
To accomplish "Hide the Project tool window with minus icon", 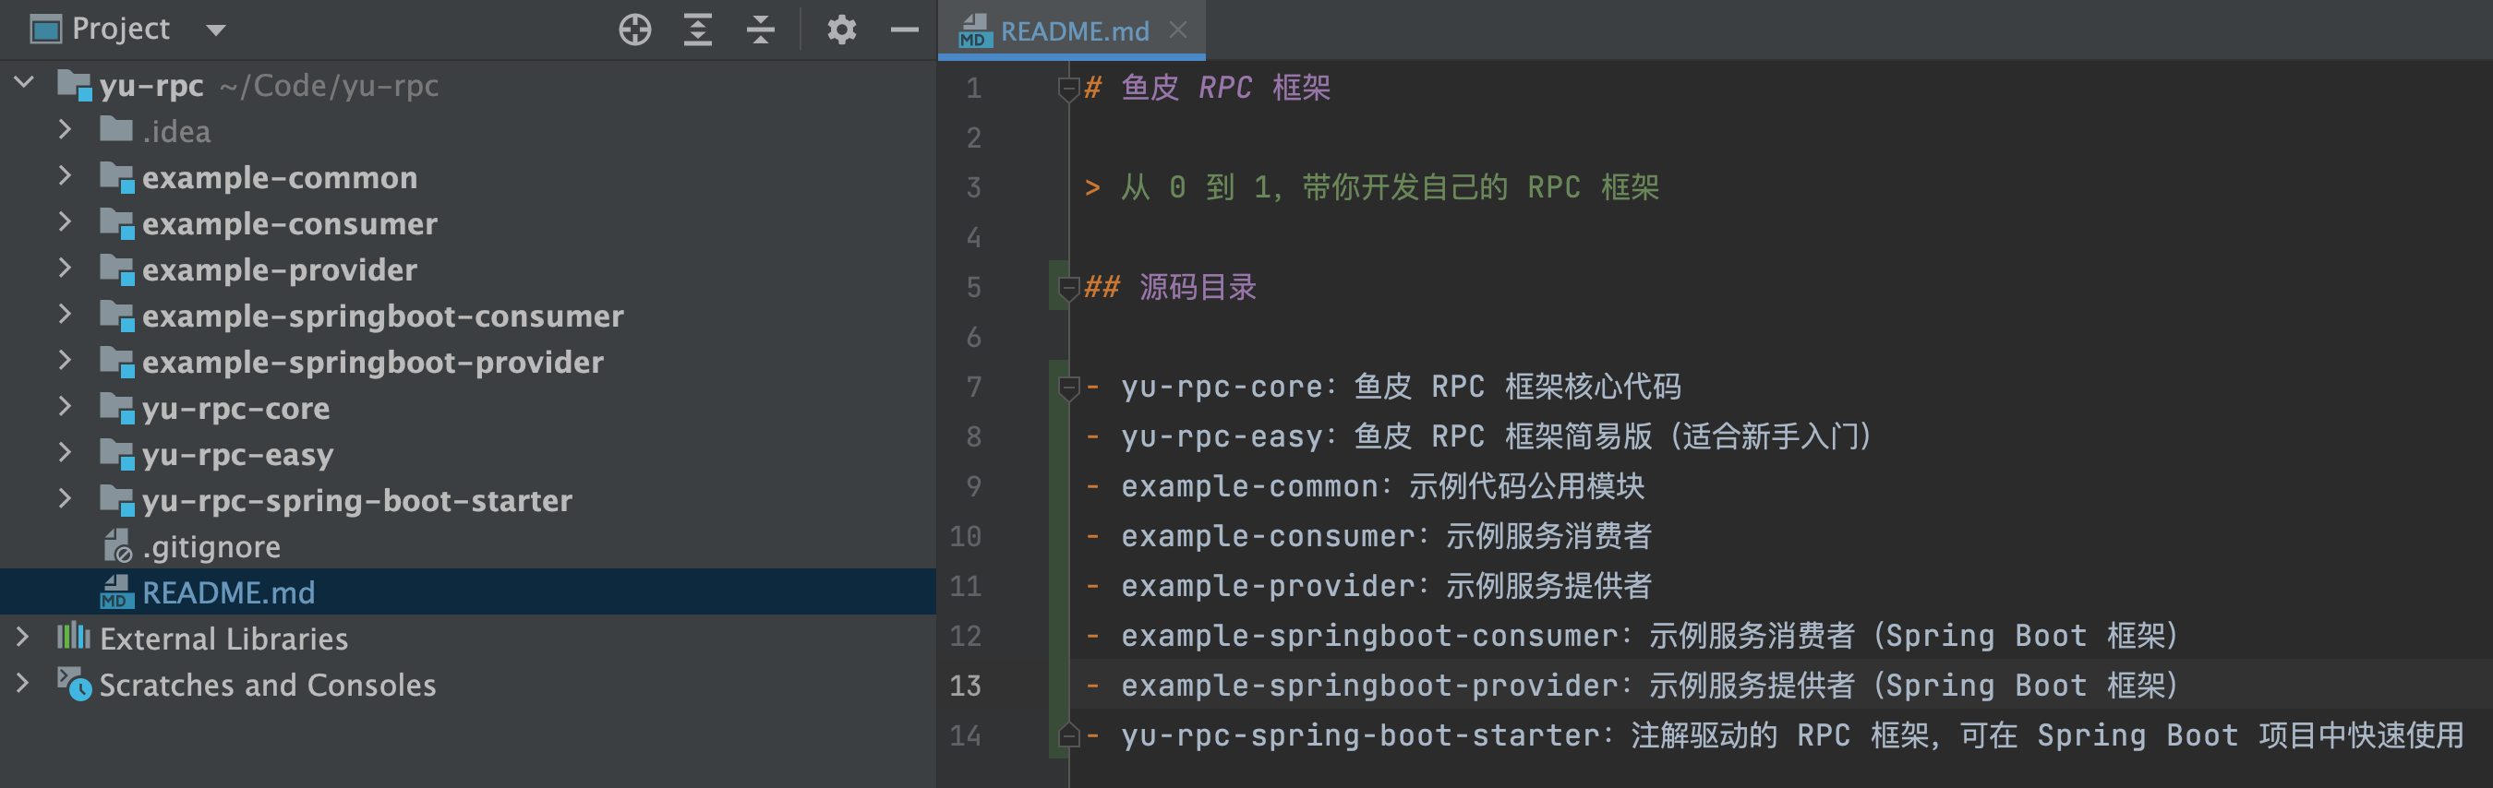I will [904, 30].
